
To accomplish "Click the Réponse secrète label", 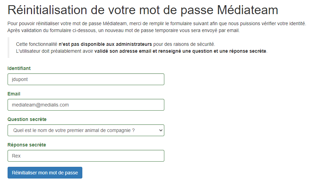I will 27,145.
